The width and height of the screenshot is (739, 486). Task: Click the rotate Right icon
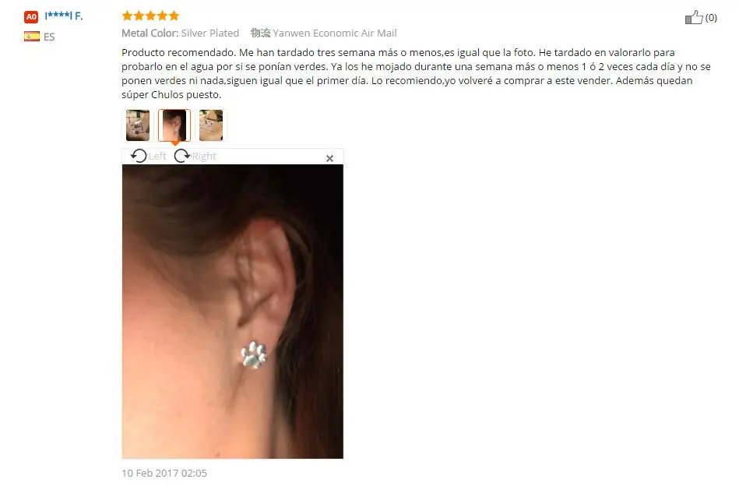pyautogui.click(x=182, y=156)
